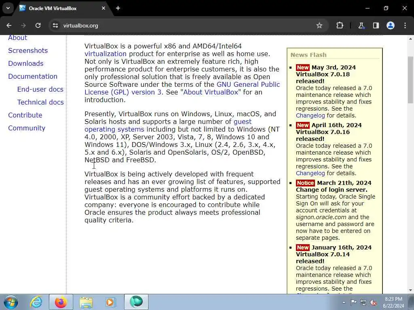The height and width of the screenshot is (310, 414).
Task: Click the "April 16th, 2024" news date
Action: click(336, 125)
